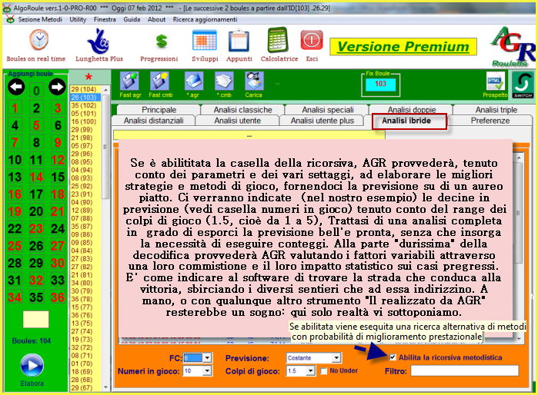
Task: Click the red asterisk above boule list
Action: click(89, 77)
